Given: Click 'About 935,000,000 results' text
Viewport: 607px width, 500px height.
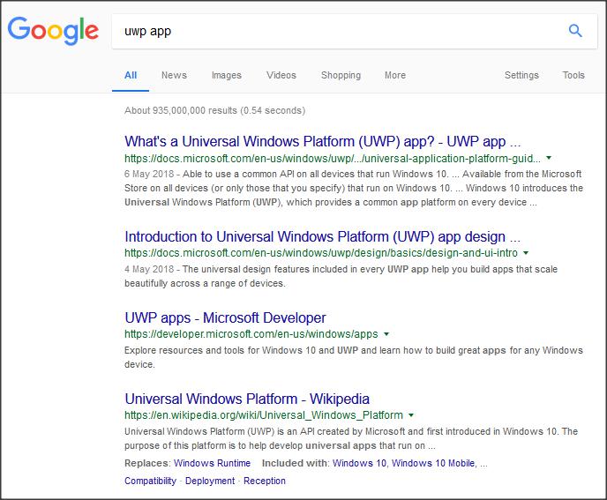Looking at the screenshot, I should pyautogui.click(x=215, y=110).
